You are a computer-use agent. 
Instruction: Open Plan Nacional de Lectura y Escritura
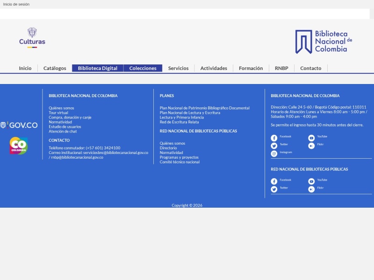(190, 112)
